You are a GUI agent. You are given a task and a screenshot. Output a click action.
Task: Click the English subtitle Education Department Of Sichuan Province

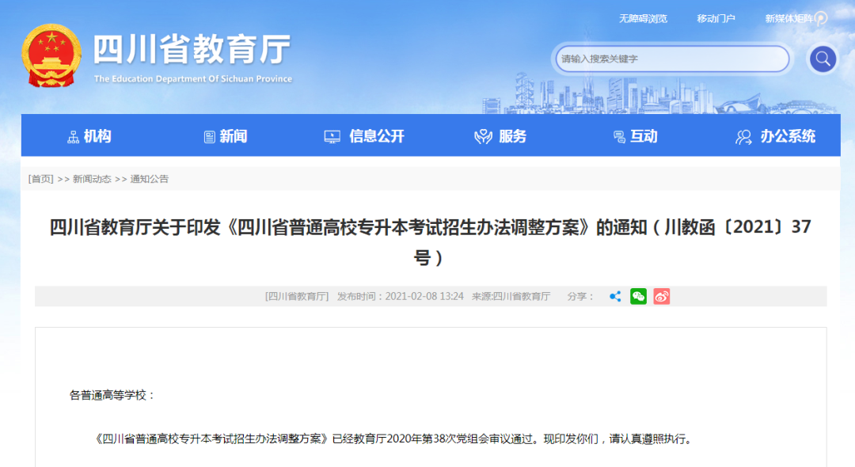193,79
